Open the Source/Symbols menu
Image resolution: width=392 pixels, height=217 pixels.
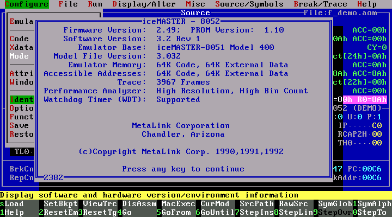(x=249, y=4)
